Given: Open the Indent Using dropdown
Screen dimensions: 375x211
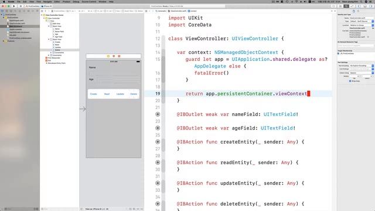Looking at the screenshot, I should [x=362, y=73].
